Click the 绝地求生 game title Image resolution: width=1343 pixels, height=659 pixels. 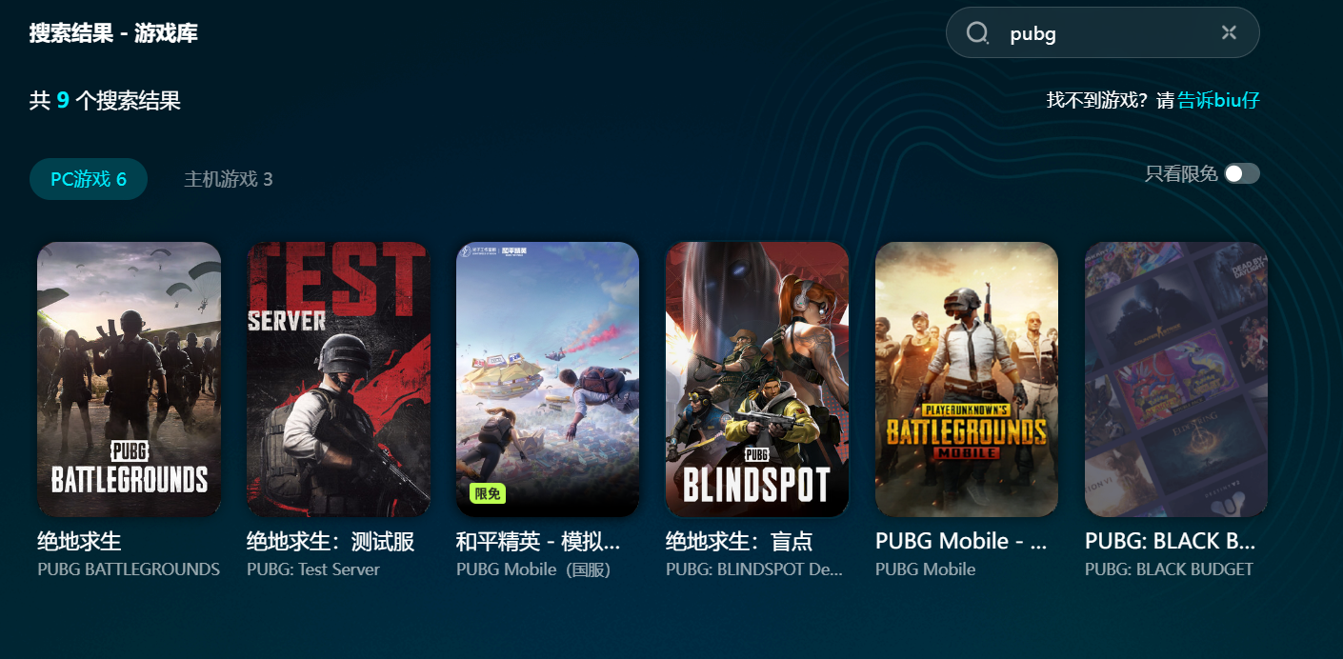pos(80,542)
